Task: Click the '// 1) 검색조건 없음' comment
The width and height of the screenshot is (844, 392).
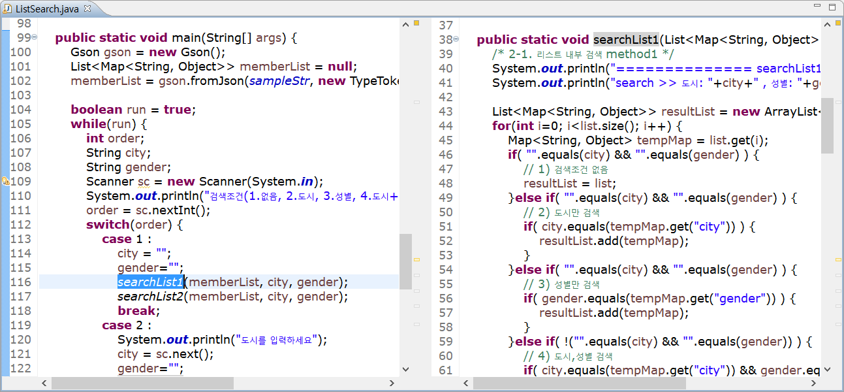Action: (x=566, y=169)
